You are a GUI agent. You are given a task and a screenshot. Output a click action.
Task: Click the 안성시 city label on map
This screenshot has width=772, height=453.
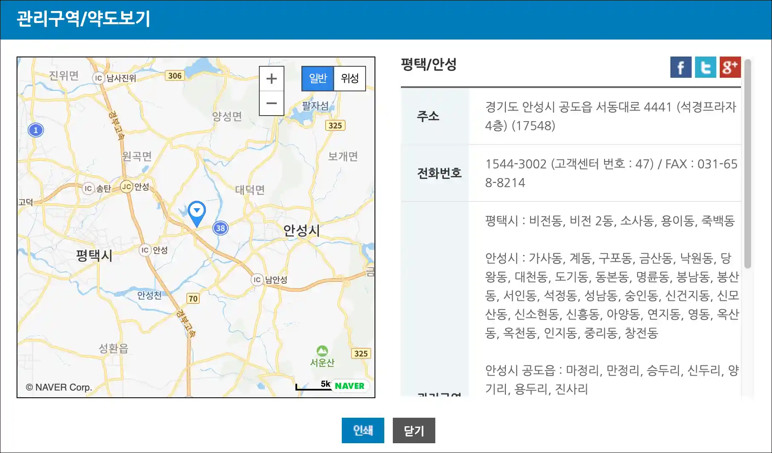click(301, 230)
